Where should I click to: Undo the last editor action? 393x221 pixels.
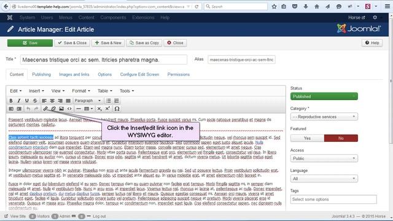[x=28, y=109]
